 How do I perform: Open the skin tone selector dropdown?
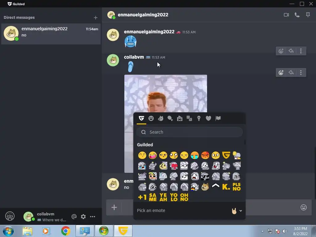pyautogui.click(x=237, y=211)
